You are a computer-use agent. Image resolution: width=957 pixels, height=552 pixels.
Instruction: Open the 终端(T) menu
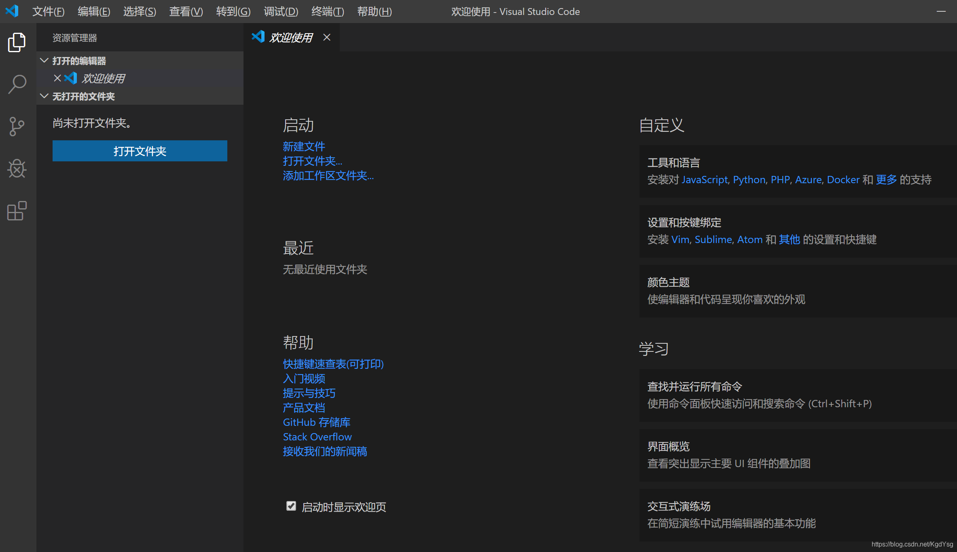tap(327, 11)
